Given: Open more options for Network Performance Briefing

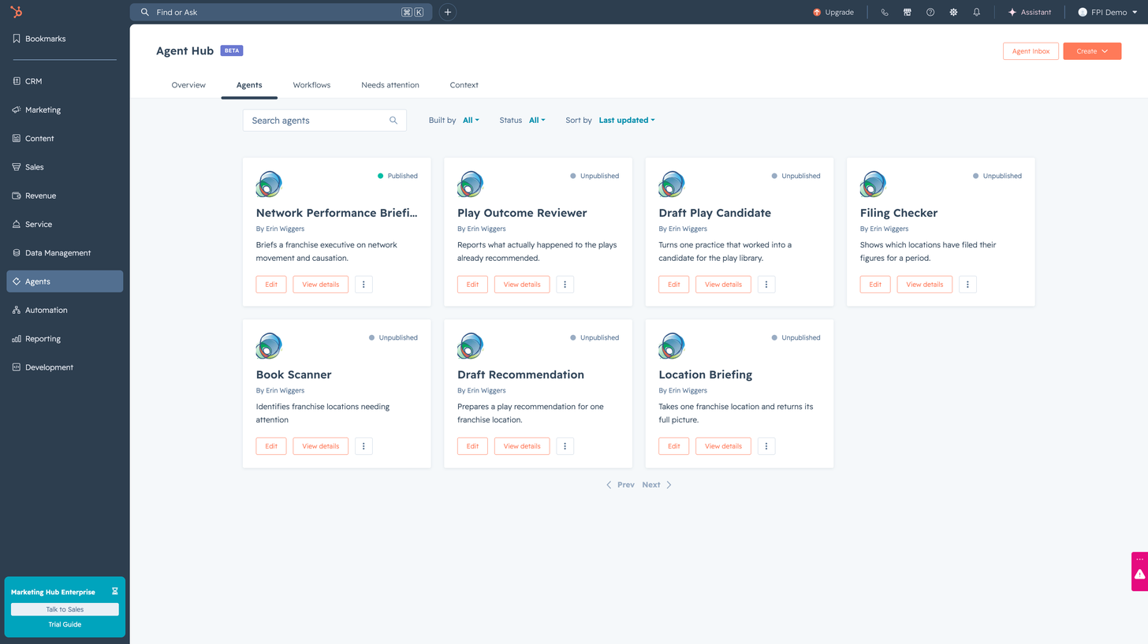Looking at the screenshot, I should 363,285.
